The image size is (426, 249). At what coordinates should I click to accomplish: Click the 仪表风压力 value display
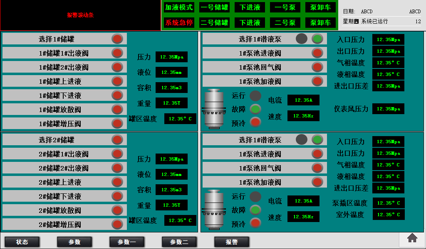coord(388,109)
